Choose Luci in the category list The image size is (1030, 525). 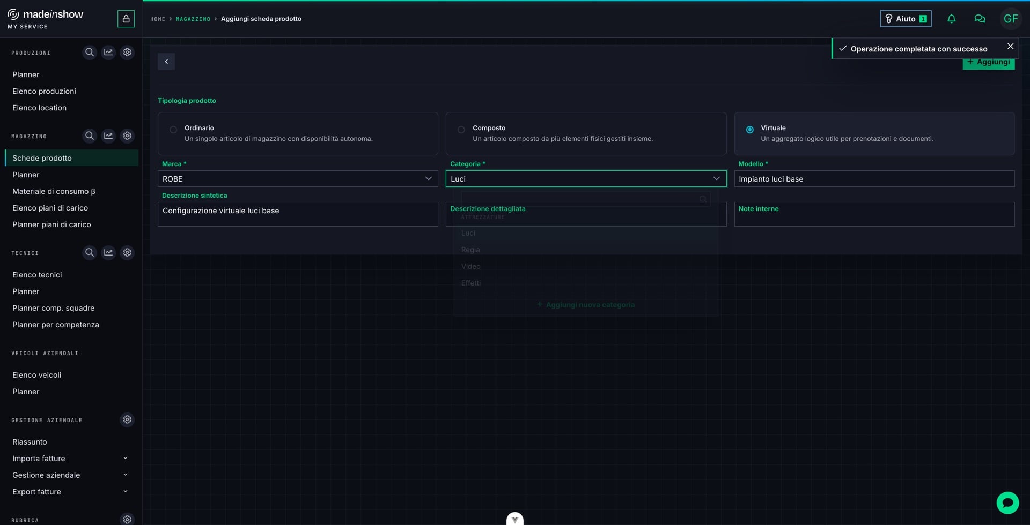coord(586,233)
